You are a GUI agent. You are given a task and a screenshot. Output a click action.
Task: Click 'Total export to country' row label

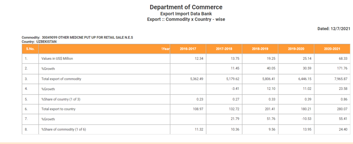tap(59, 109)
